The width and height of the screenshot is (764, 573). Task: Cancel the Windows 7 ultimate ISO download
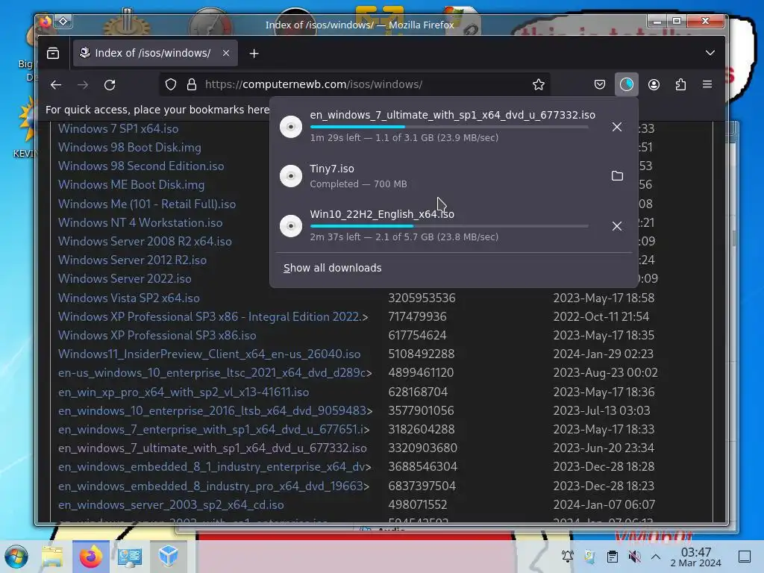pos(617,127)
